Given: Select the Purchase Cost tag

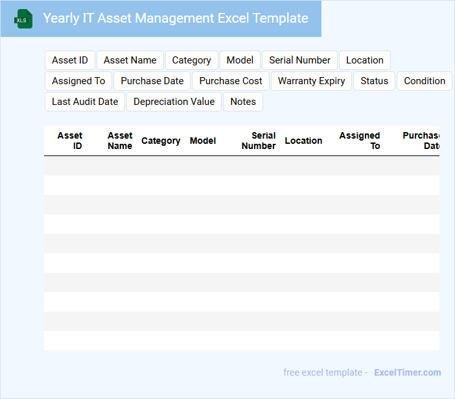Looking at the screenshot, I should pyautogui.click(x=231, y=81).
